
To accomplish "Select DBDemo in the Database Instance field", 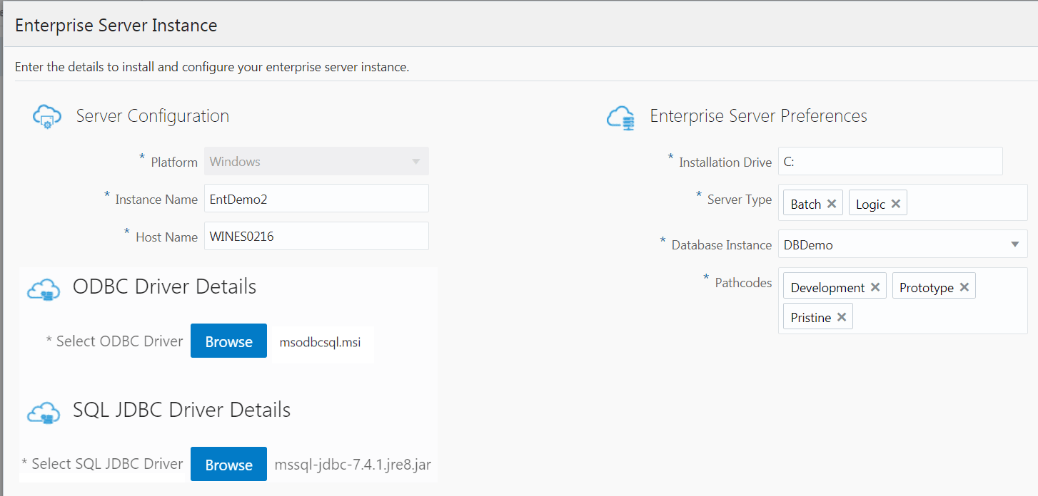I will coord(857,244).
